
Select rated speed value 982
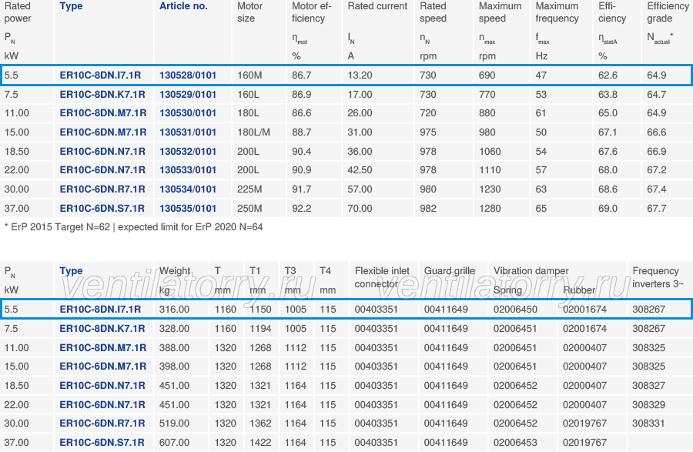pyautogui.click(x=428, y=209)
